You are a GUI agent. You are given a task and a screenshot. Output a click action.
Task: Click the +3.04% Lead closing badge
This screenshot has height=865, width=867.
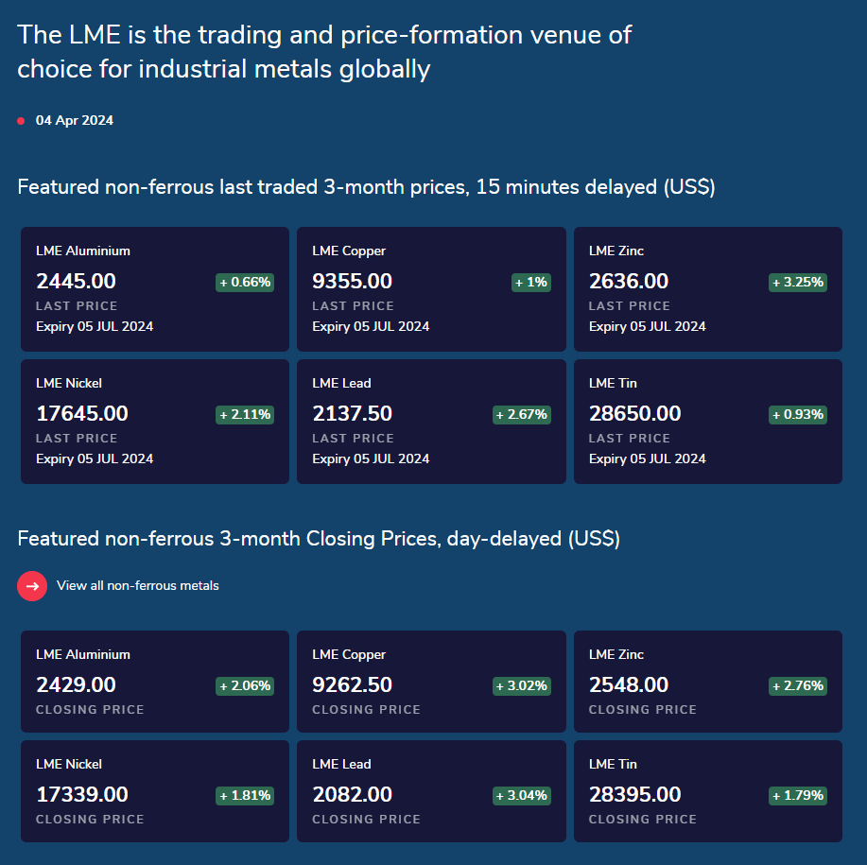pyautogui.click(x=521, y=796)
